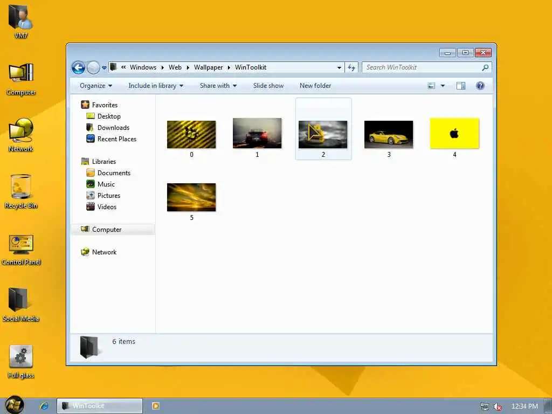552x414 pixels.
Task: Toggle the preview pane button
Action: tap(461, 86)
